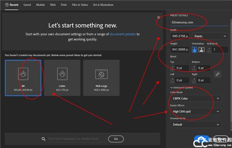The image size is (232, 148).
Task: Click the Letter document icon
Action: (62, 74)
